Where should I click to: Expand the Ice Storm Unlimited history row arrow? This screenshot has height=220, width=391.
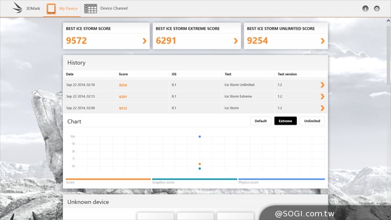tap(323, 85)
